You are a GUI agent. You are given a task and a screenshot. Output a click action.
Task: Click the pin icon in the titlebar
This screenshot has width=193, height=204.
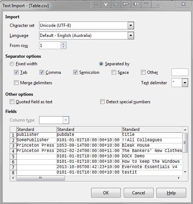pos(136,4)
